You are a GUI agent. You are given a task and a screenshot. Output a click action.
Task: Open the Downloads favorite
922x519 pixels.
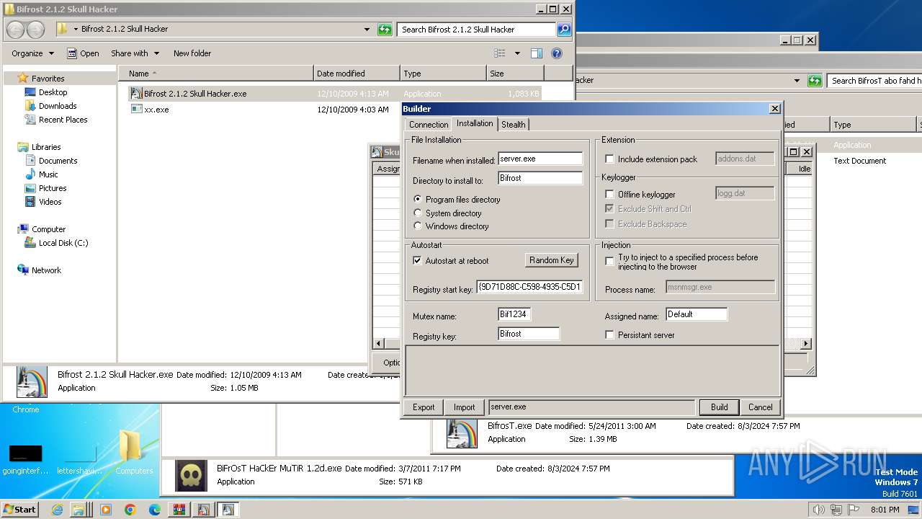point(57,106)
